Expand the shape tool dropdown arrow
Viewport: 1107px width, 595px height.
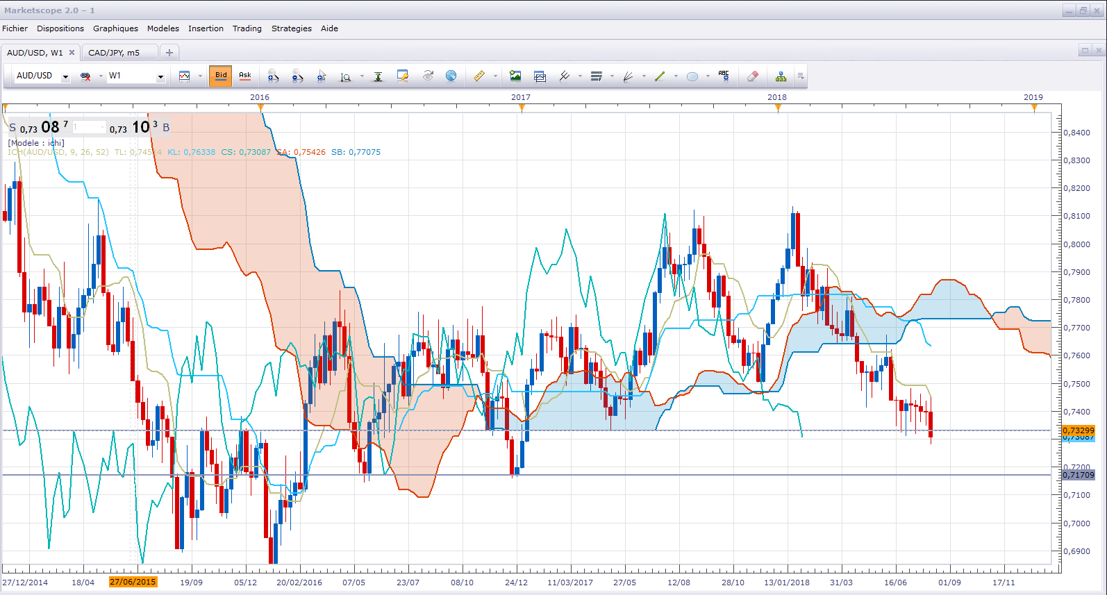tap(708, 76)
